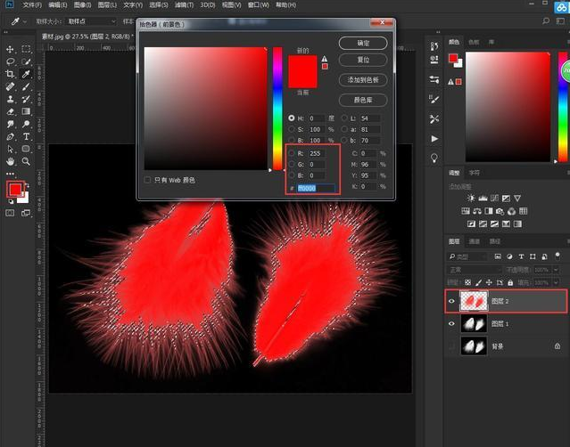The height and width of the screenshot is (447, 570).
Task: Select the S saturation radio button
Action: tap(291, 129)
